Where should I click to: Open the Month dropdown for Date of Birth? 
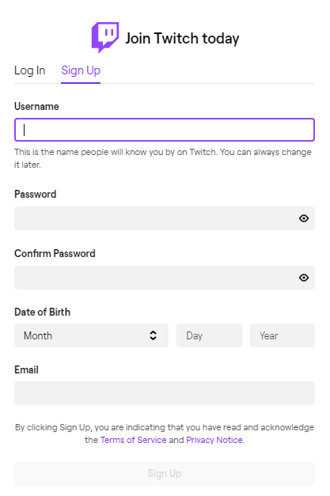tap(91, 335)
